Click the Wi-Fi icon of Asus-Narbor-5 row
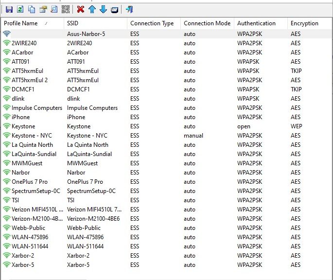Screen dimensions: 333x280 point(7,34)
